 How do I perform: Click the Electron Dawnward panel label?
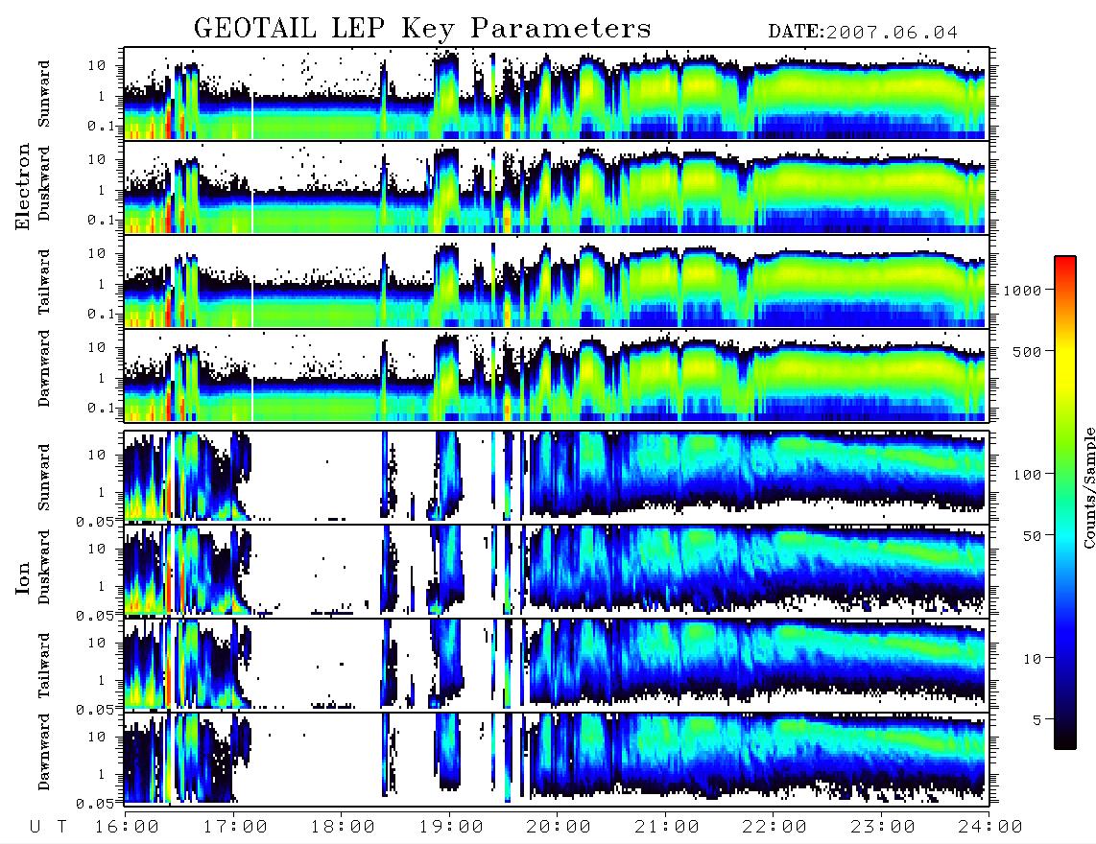44,368
